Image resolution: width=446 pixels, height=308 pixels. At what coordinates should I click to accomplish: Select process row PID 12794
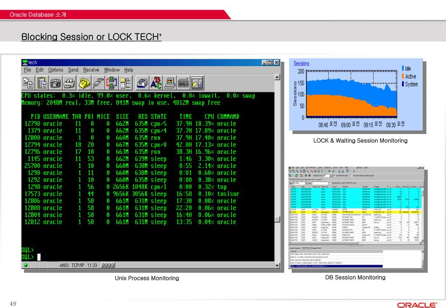[130, 145]
